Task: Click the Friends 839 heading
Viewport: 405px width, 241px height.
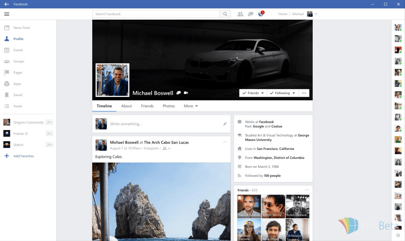Action: point(247,190)
